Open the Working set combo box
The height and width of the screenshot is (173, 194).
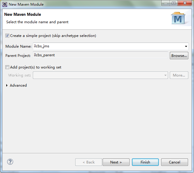(x=100, y=75)
